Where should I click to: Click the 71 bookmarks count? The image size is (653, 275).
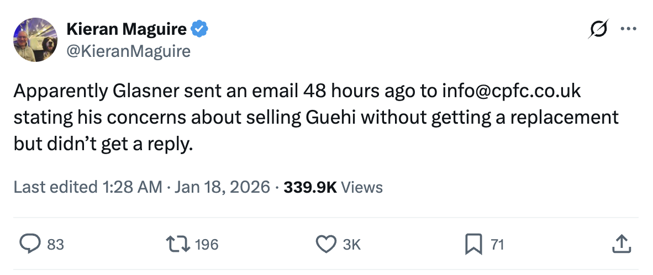click(x=497, y=244)
